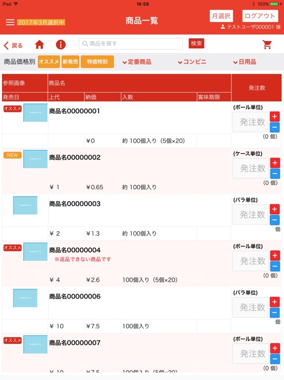Select product name 商品名00000001

pyautogui.click(x=74, y=111)
